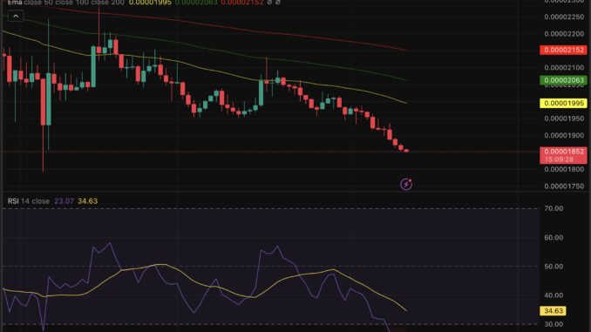This screenshot has height=332, width=591.
Task: Click the red 0.00002152 EMA price label
Action: pos(563,51)
